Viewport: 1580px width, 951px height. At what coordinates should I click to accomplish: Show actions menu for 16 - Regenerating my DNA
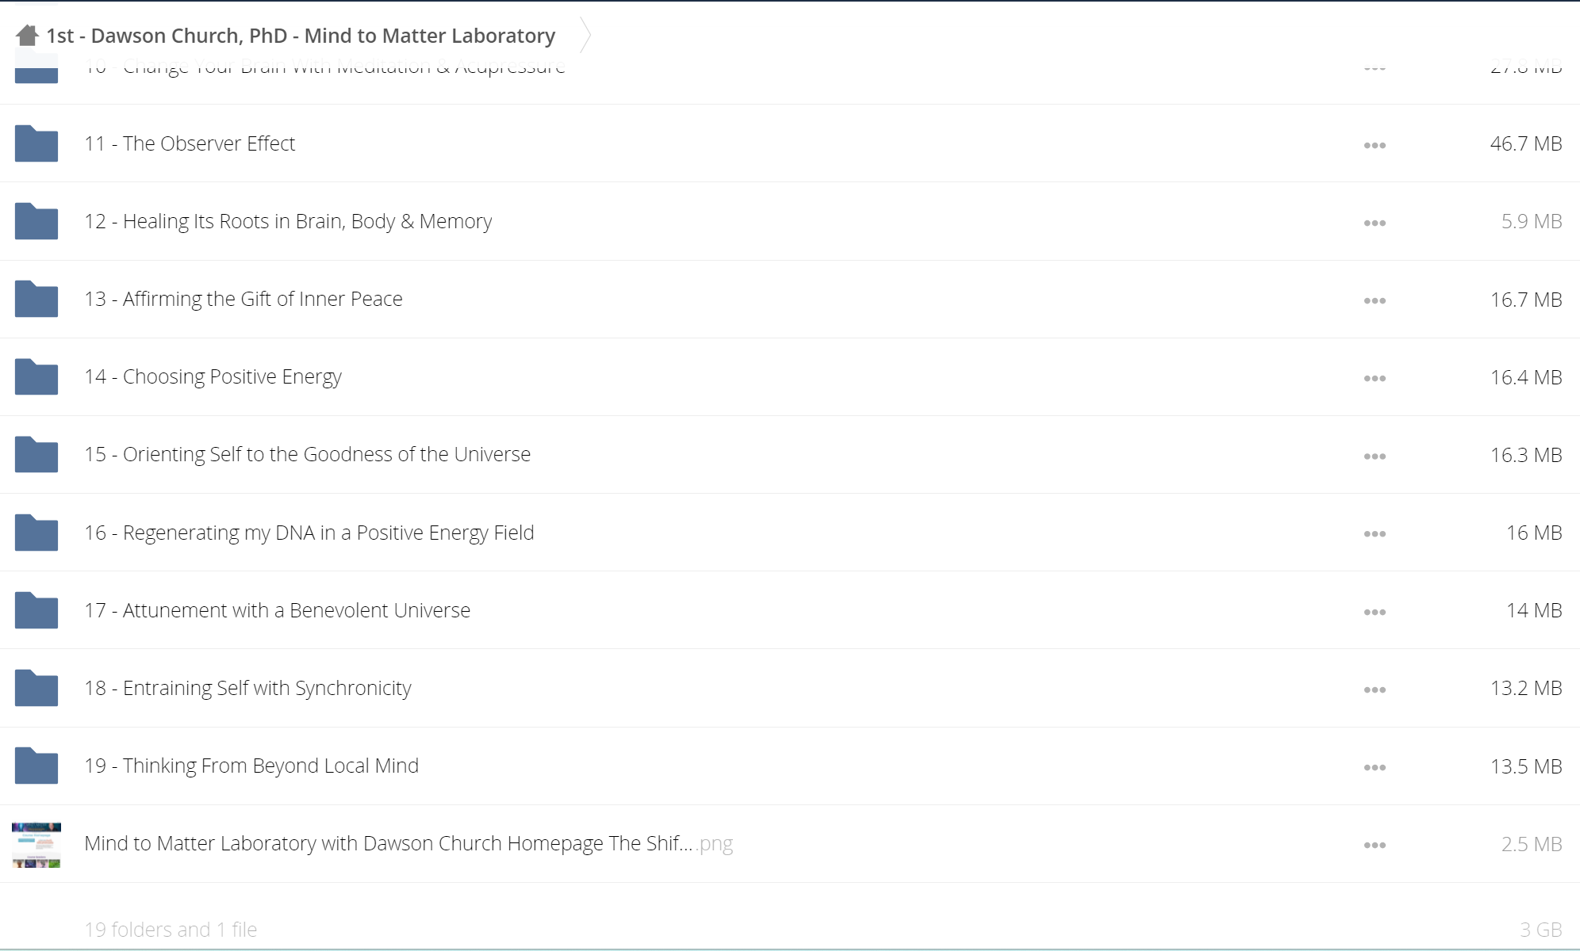1375,533
